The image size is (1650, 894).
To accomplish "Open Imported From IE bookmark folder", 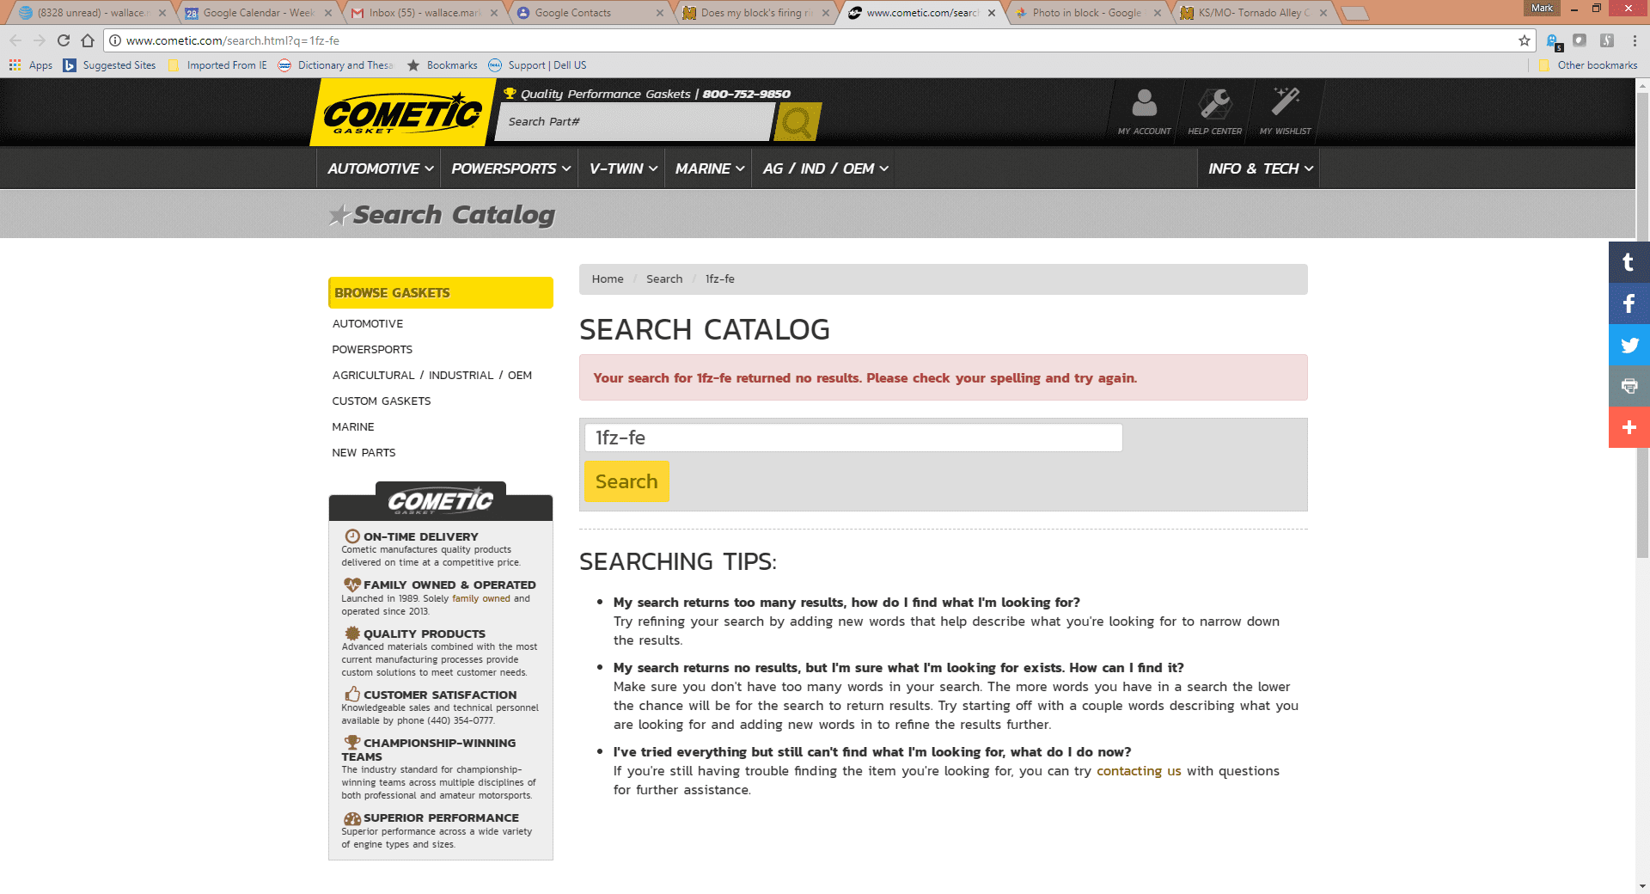I will [x=217, y=65].
